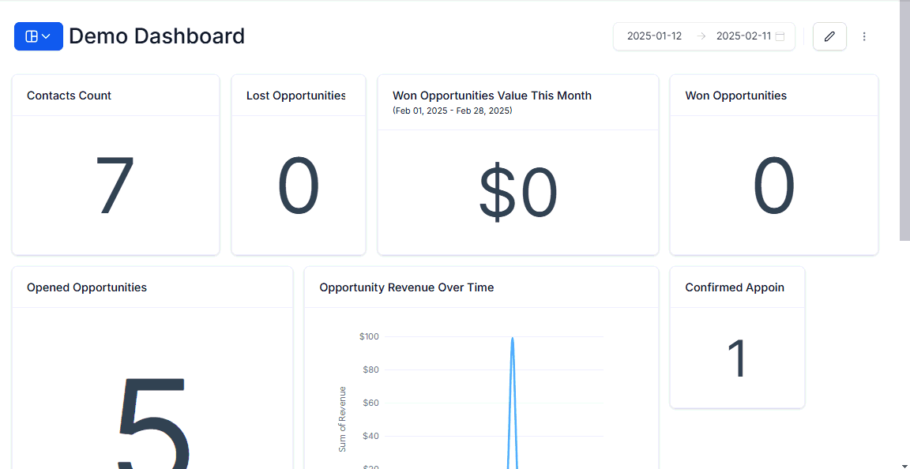Click the Won Opportunities value 0
Viewport: 910px width, 469px height.
(x=773, y=186)
